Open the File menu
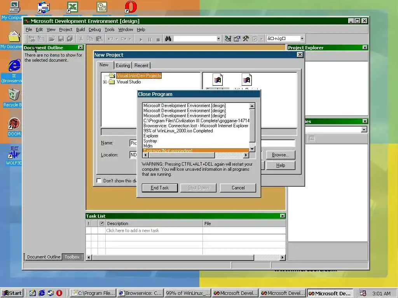The height and width of the screenshot is (298, 398). tap(29, 29)
